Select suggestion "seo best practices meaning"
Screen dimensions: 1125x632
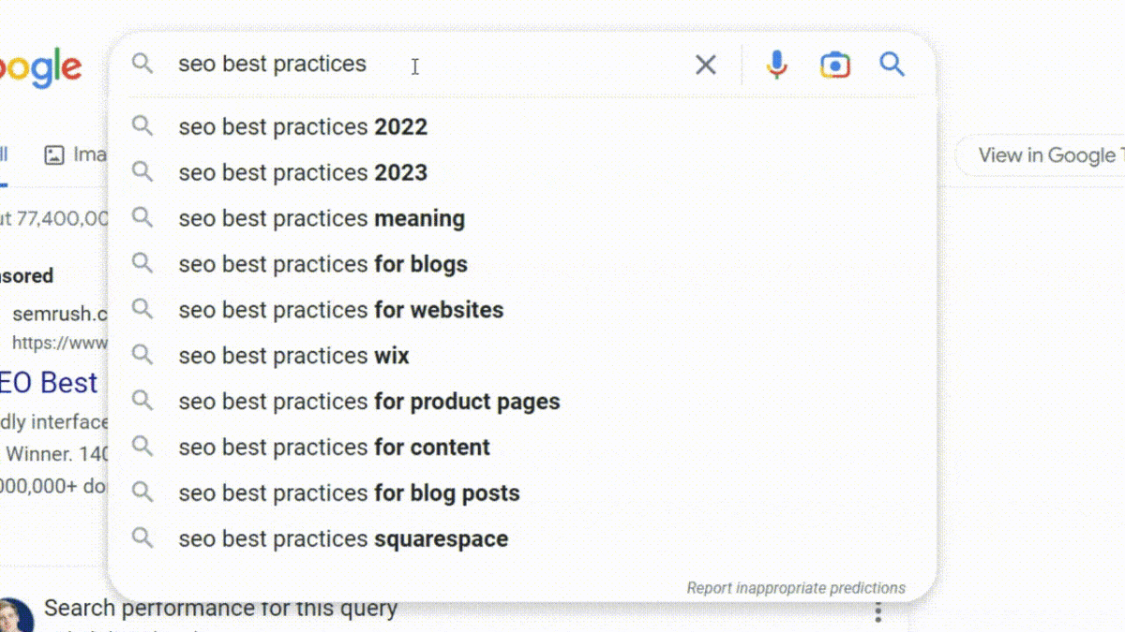click(322, 218)
